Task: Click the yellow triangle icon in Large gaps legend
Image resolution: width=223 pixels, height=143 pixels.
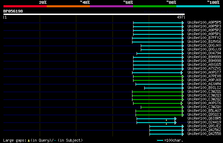Action: tap(29, 141)
